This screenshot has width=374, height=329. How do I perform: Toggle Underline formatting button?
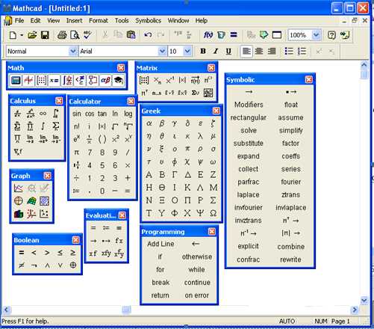[228, 51]
